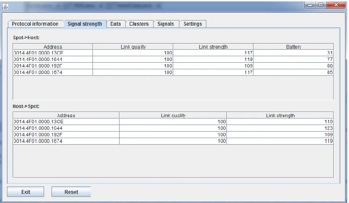Maximize the application window
The image size is (349, 203).
[321, 5]
